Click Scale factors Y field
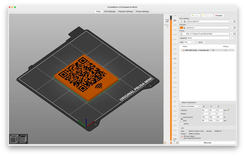 tap(212, 117)
